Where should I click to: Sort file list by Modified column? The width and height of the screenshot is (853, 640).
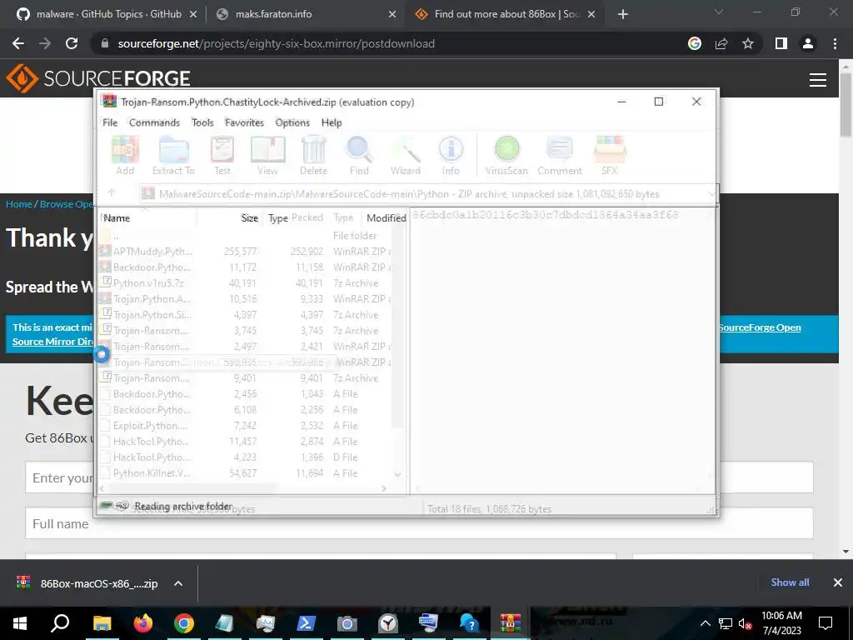point(386,217)
